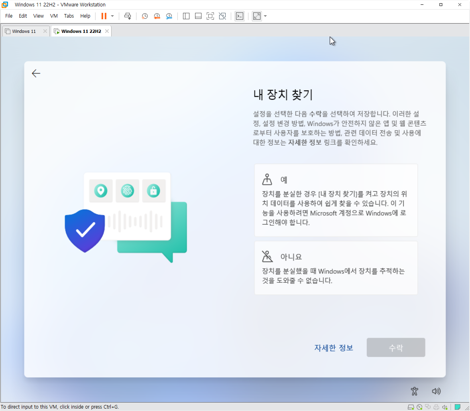
Task: Pause the virtual machine with the orange button
Action: [x=104, y=16]
